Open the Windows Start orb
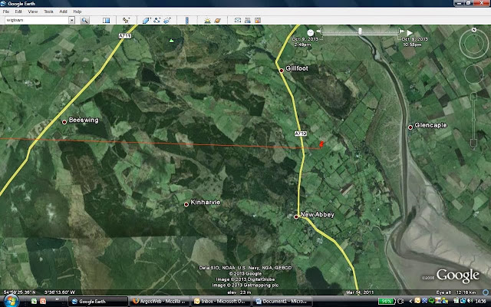Viewport: 491px width, 307px height. (x=11, y=301)
